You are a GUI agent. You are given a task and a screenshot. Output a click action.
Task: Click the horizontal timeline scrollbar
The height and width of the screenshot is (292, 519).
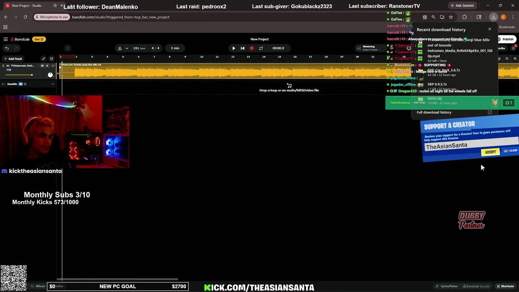point(118,279)
